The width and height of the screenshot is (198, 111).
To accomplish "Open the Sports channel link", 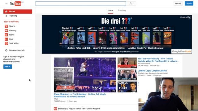I will point(12,26).
